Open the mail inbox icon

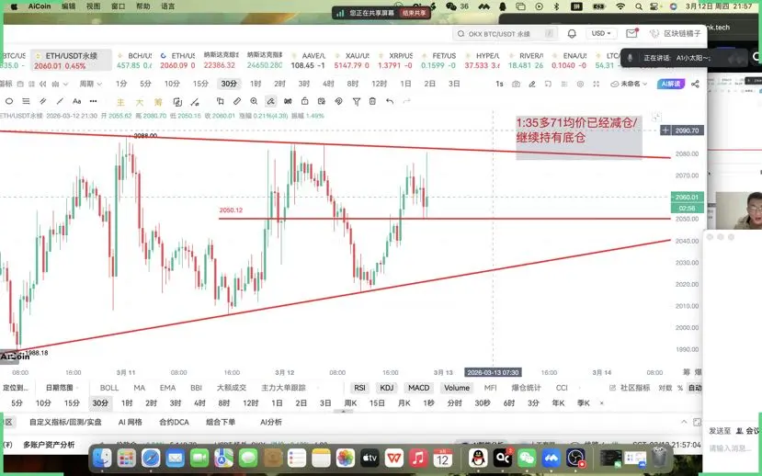631,33
